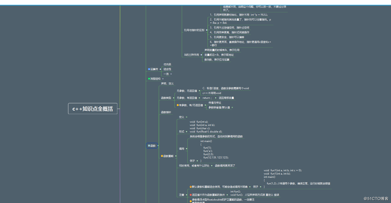Click the smiley icon beside 有参数，有/无返回值

[x=178, y=105]
